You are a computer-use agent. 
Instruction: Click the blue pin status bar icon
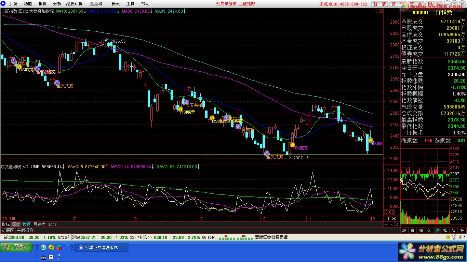click(x=464, y=237)
